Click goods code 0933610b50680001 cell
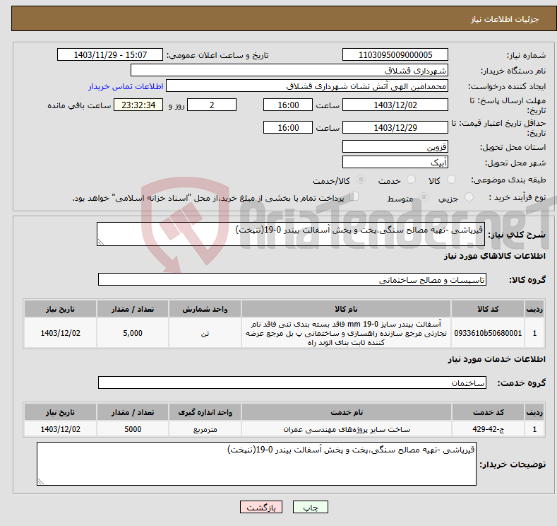Screen dimensions: 557x526 coord(488,333)
